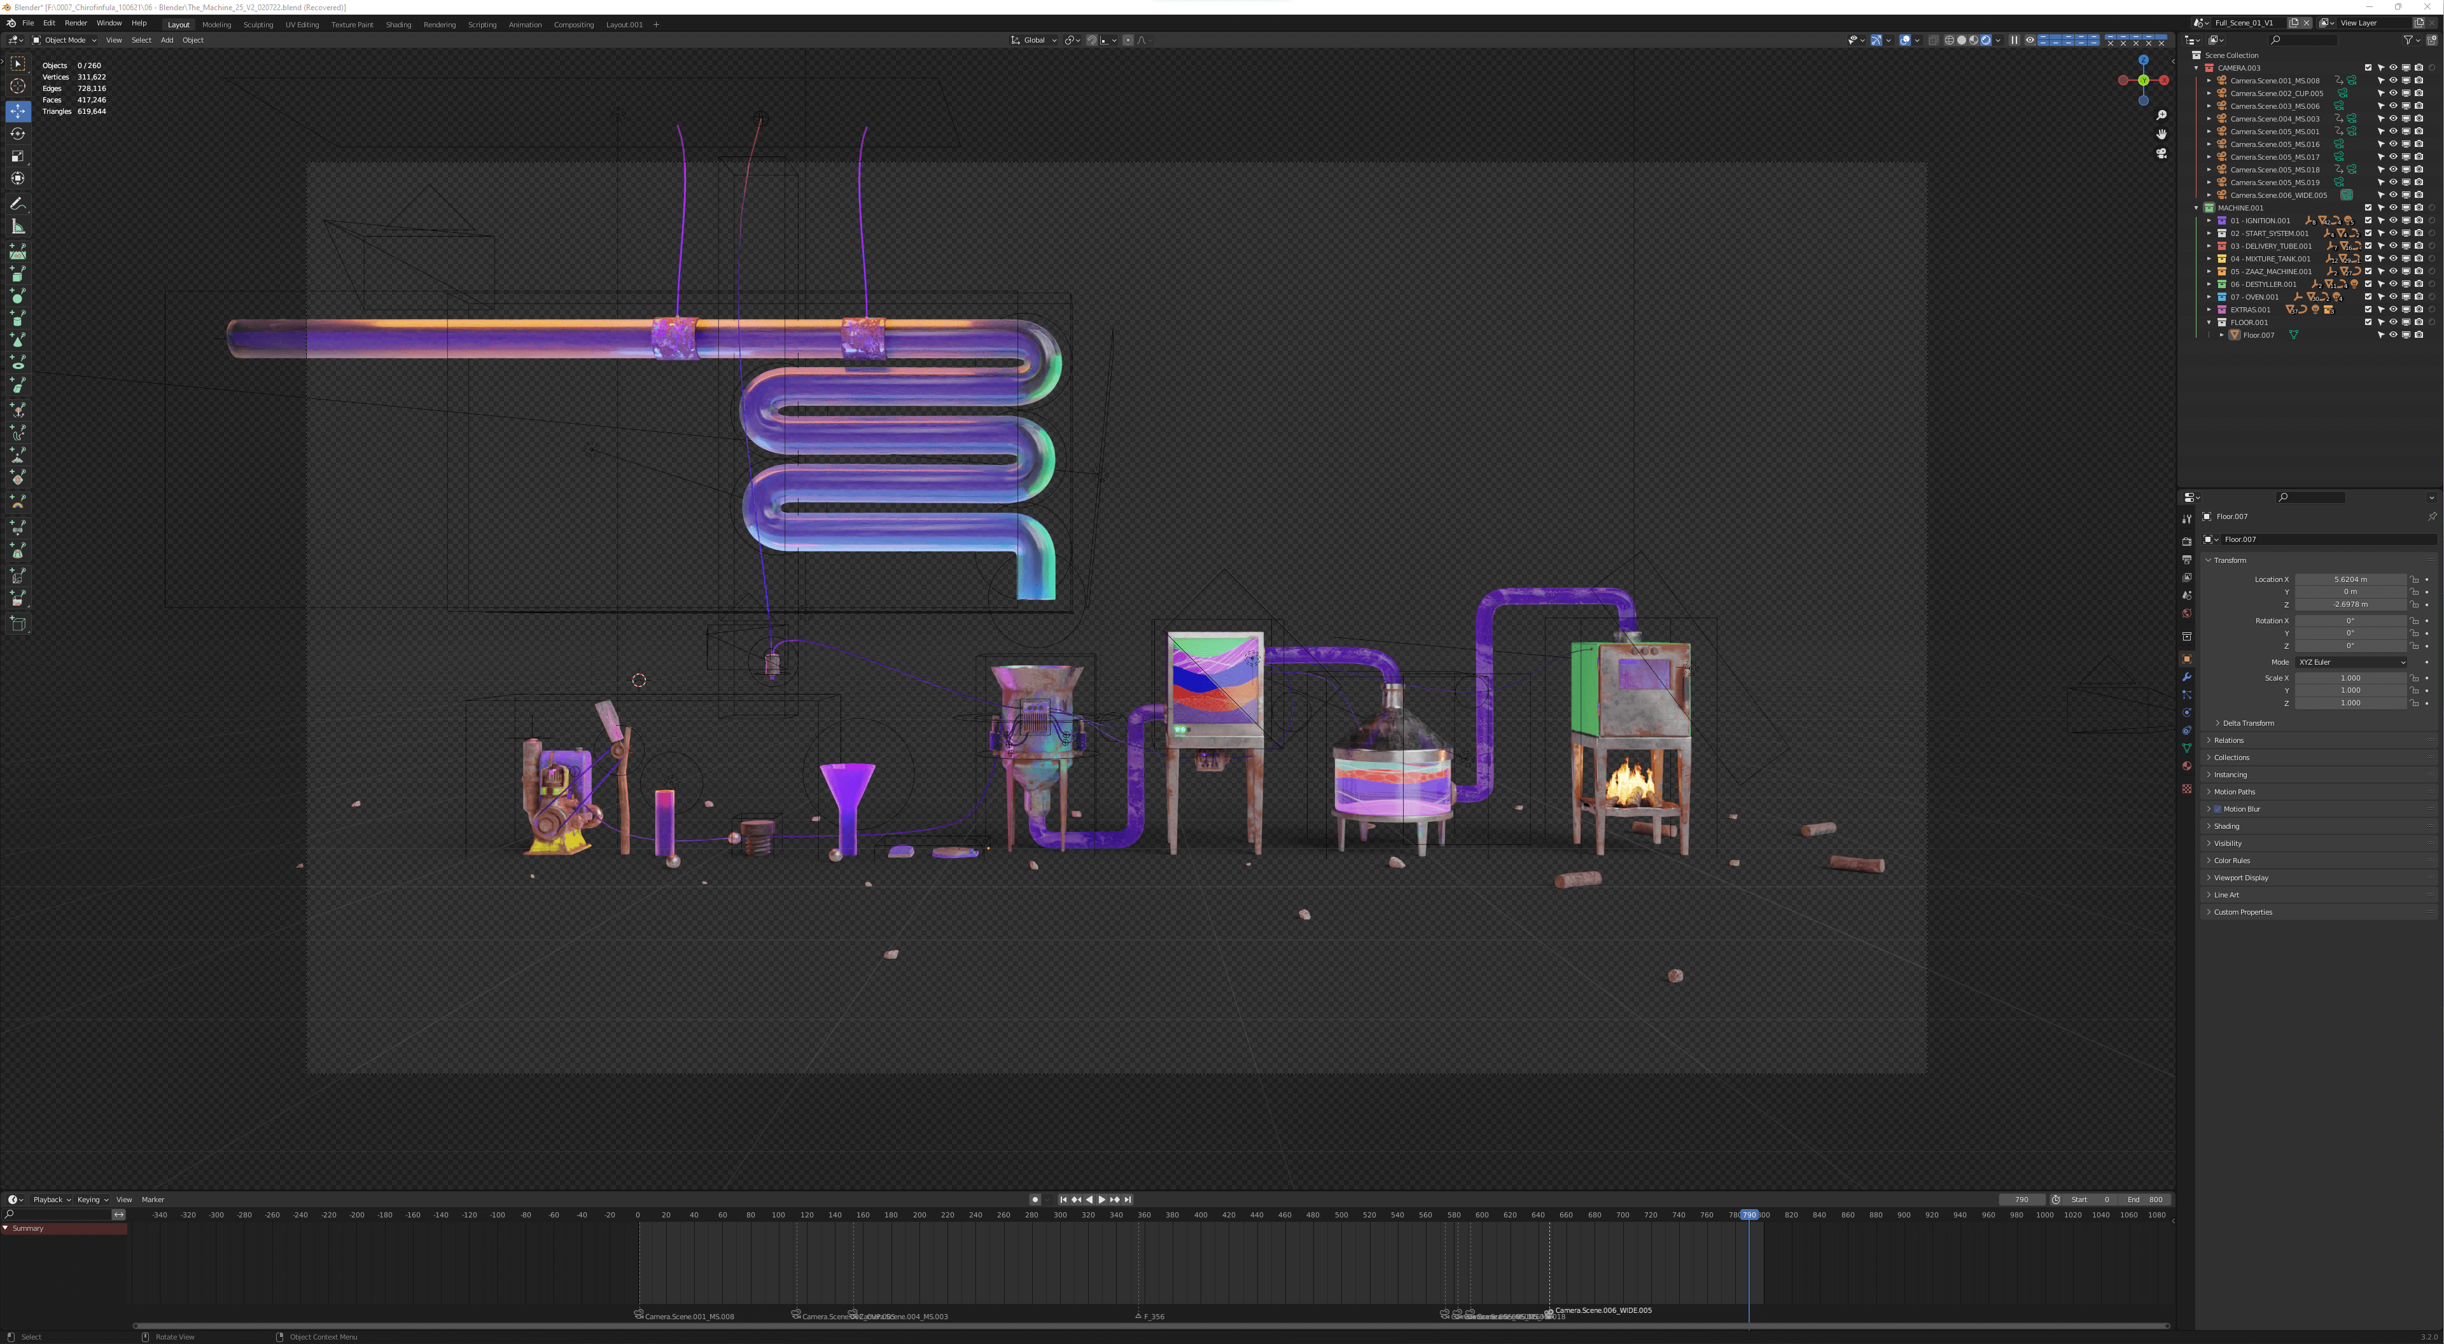Select the Scale tool in toolbar
This screenshot has width=2444, height=1344.
(18, 156)
